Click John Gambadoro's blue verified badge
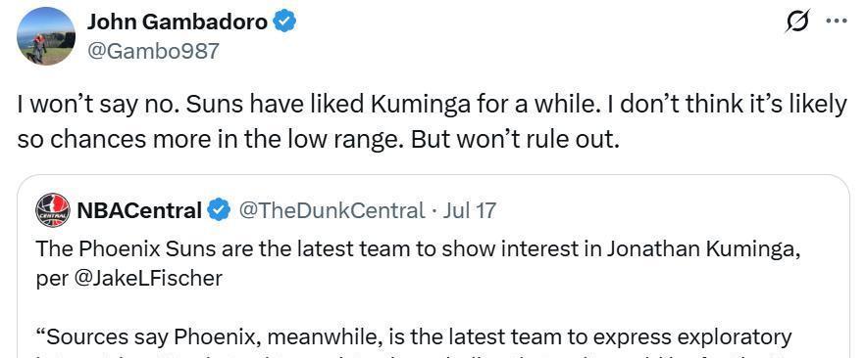The height and width of the screenshot is (358, 867). click(284, 22)
